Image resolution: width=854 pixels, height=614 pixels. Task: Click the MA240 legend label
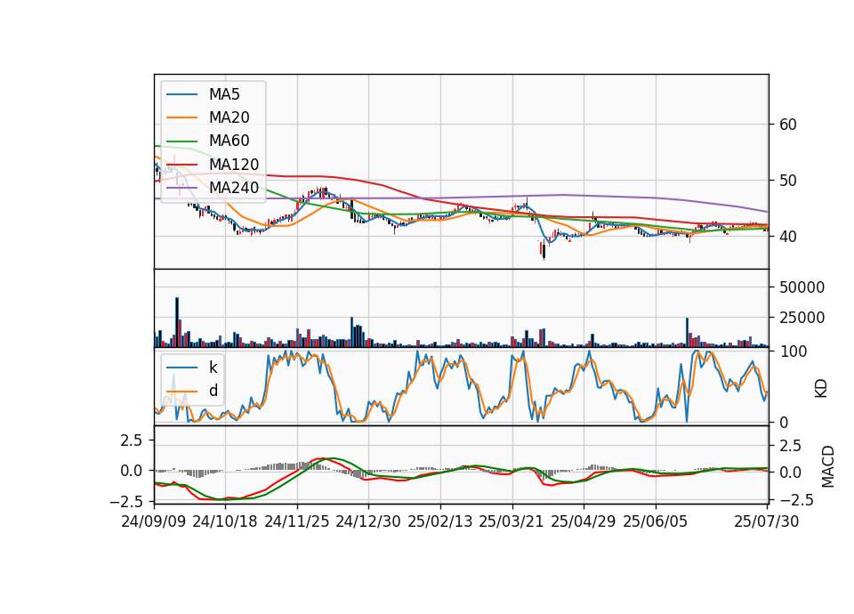click(x=234, y=188)
